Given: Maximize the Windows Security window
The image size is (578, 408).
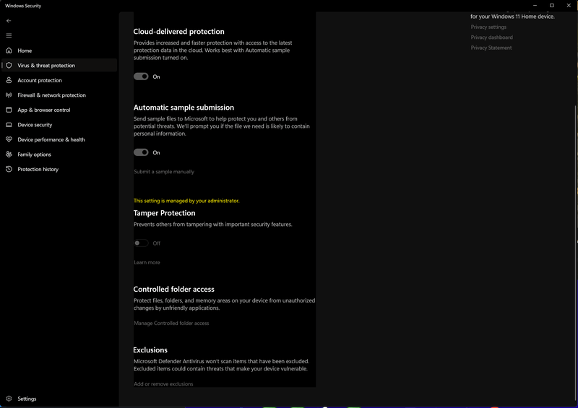Looking at the screenshot, I should point(552,6).
